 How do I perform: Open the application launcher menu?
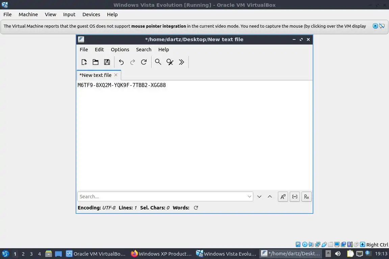pos(5,254)
